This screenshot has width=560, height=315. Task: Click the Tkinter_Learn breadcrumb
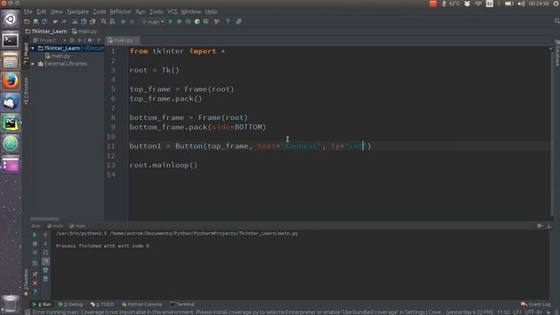coord(46,31)
